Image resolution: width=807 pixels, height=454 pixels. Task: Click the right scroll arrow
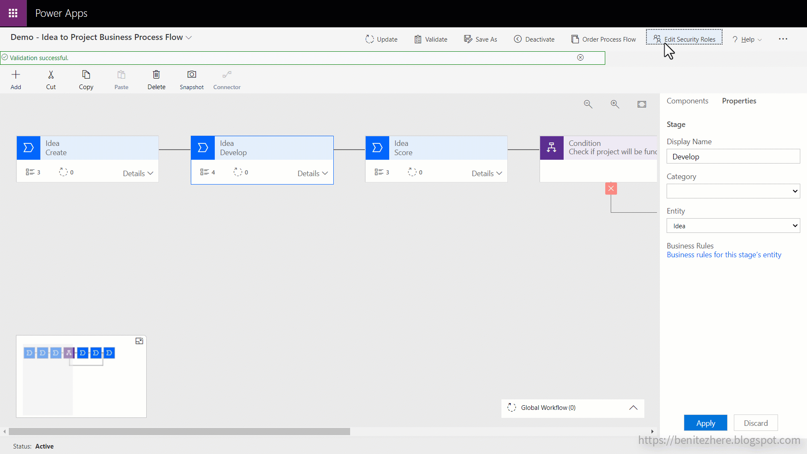652,432
